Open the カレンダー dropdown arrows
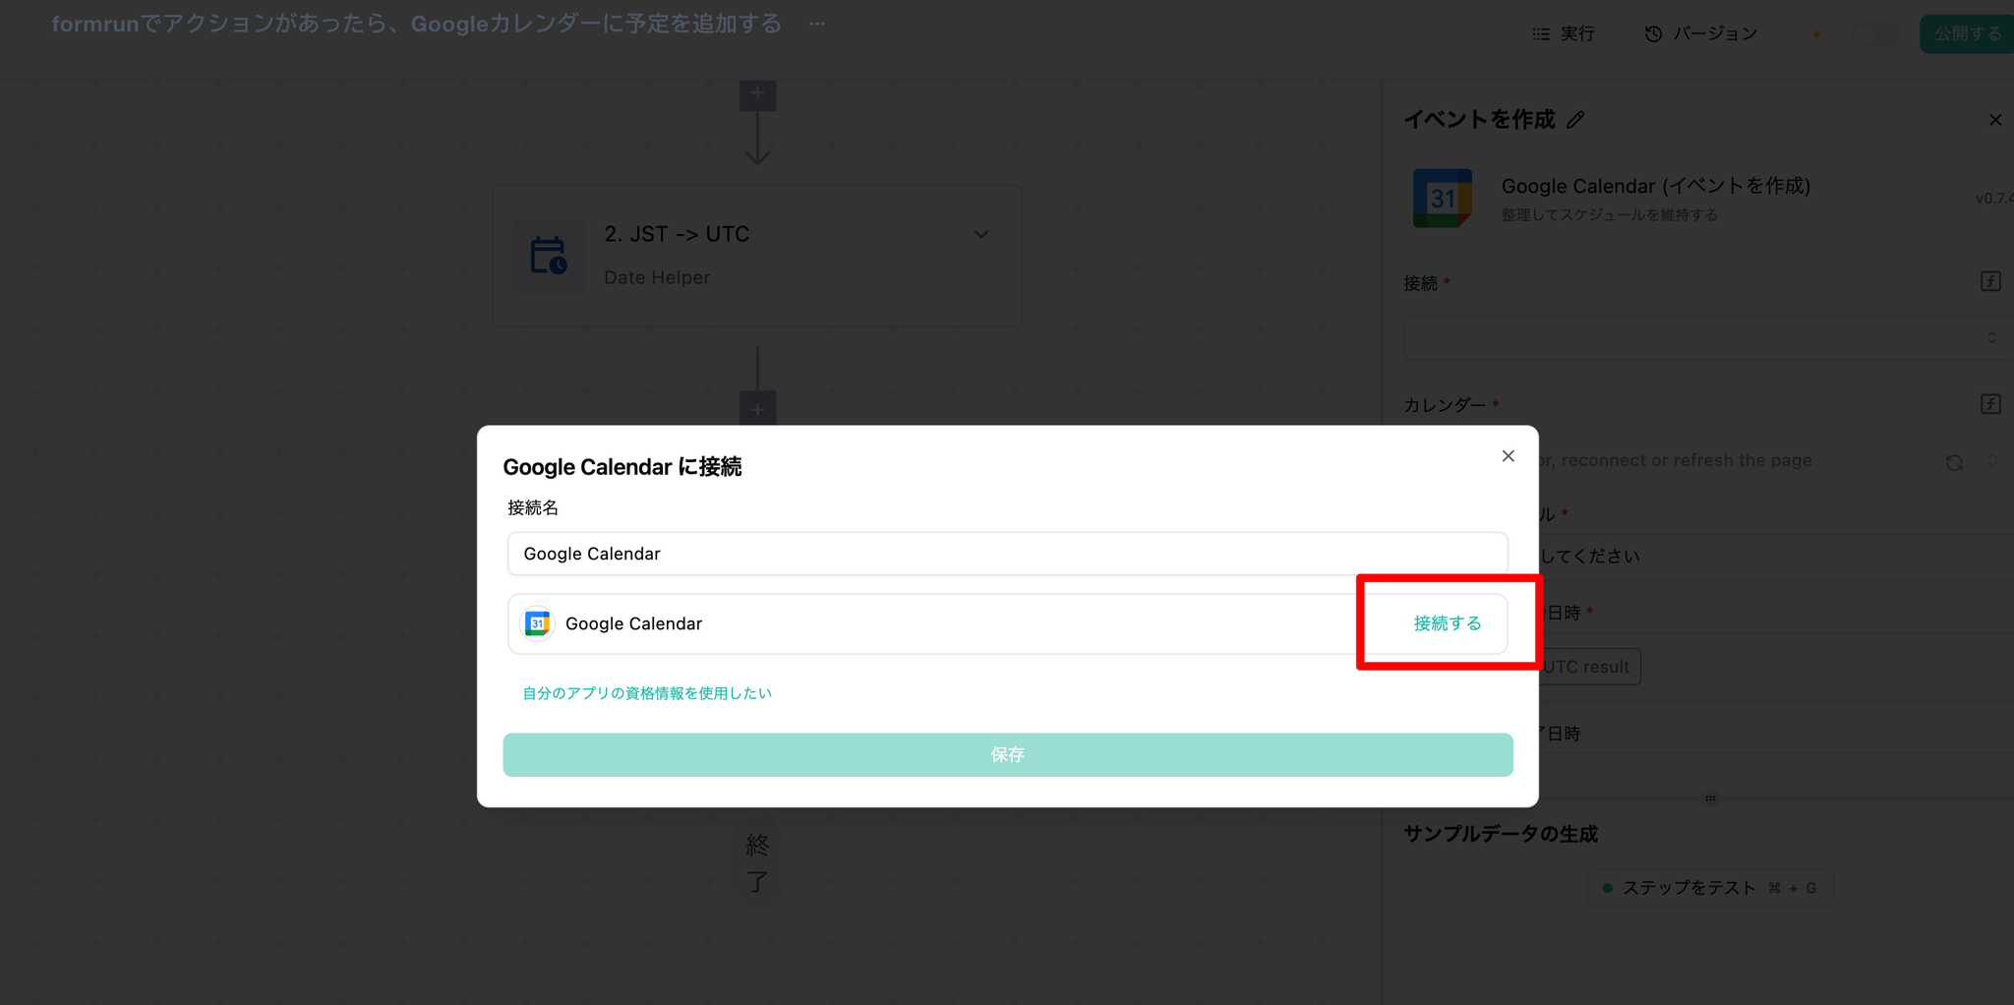 1992,461
